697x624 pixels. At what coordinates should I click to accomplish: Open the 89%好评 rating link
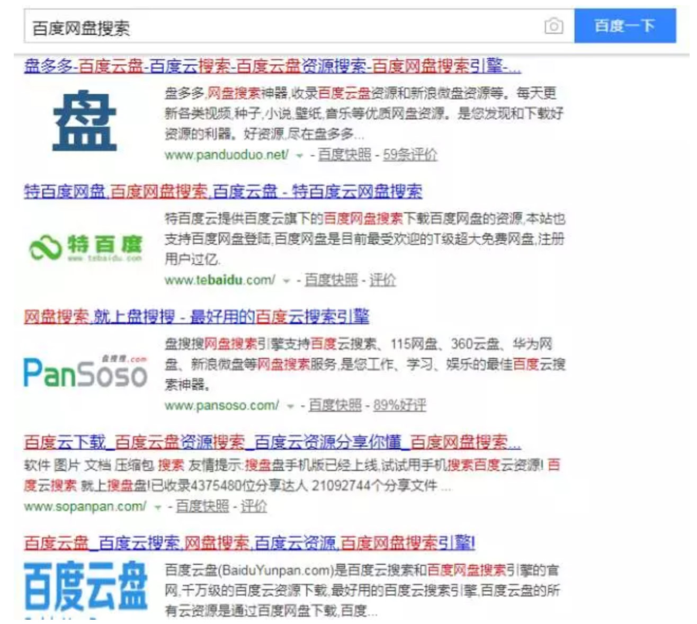399,405
